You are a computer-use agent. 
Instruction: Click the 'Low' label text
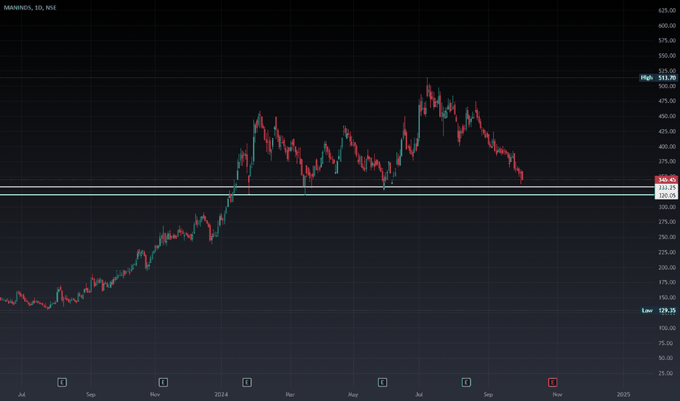click(647, 311)
